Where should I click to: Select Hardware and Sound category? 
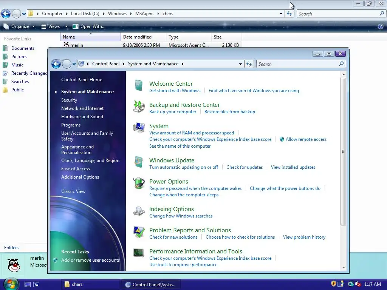(82, 117)
